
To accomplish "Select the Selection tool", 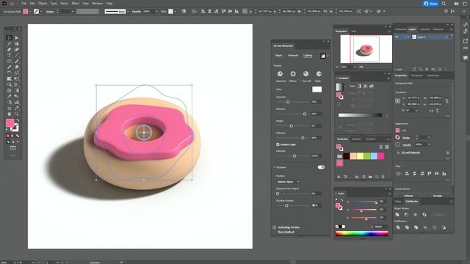I will point(9,38).
